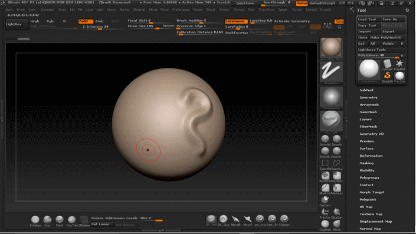Screen dimensions: 416x234
Task: Toggle the M material mode
Action: (64, 21)
